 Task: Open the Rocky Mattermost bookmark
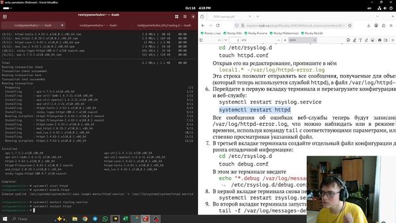[284, 33]
